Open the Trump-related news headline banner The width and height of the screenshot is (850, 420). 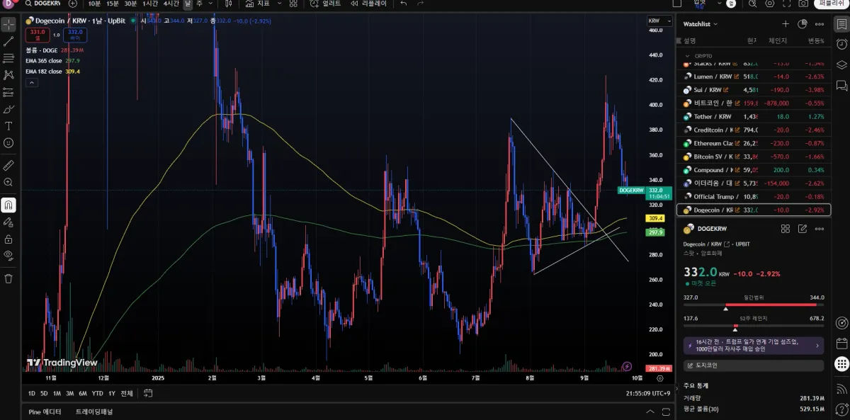754,346
